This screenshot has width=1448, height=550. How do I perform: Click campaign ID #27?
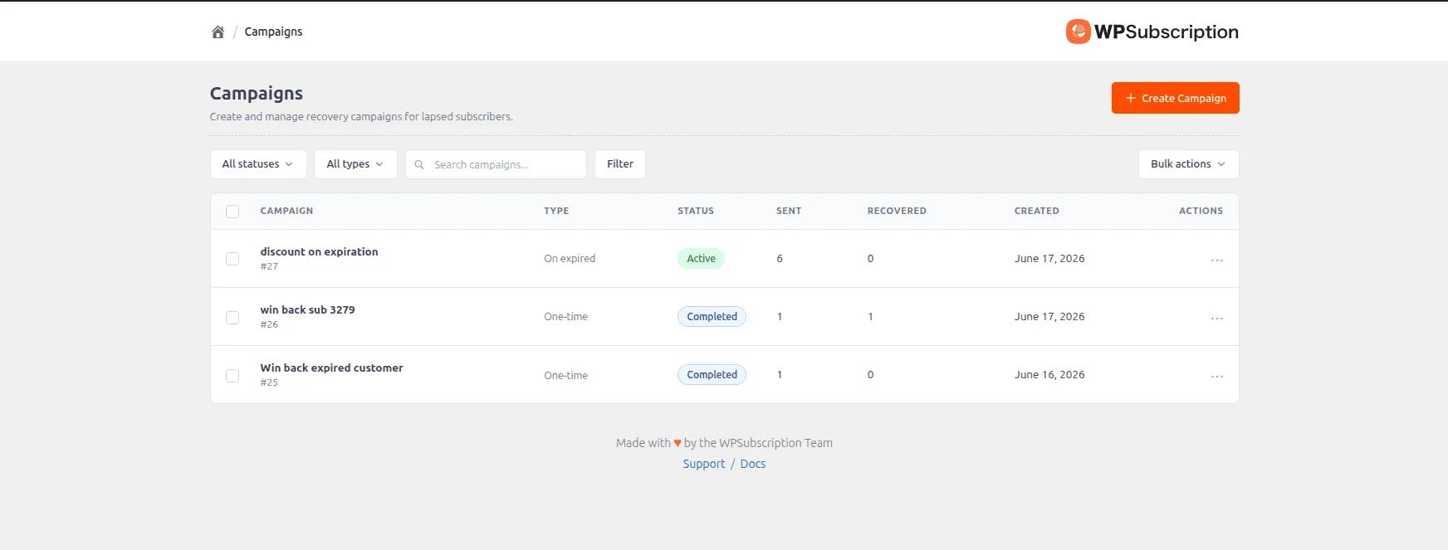coord(269,266)
